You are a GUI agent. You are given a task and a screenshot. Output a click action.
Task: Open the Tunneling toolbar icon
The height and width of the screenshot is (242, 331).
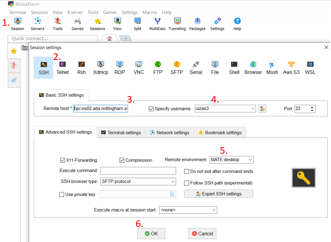pyautogui.click(x=177, y=24)
